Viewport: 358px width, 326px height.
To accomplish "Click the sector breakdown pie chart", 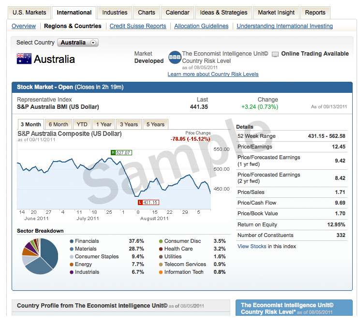I will [x=40, y=256].
